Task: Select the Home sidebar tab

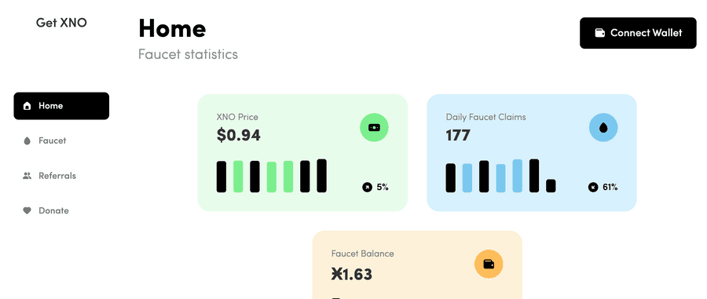Action: coord(61,106)
